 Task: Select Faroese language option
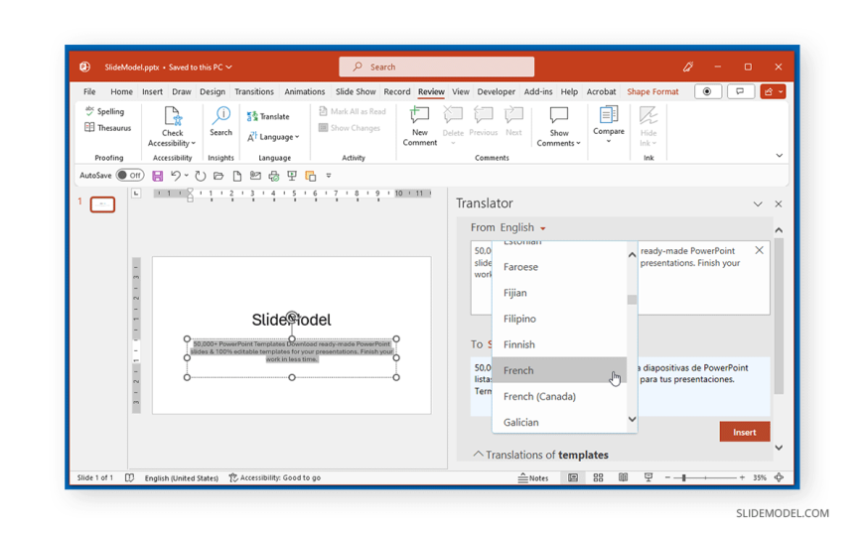pos(559,267)
